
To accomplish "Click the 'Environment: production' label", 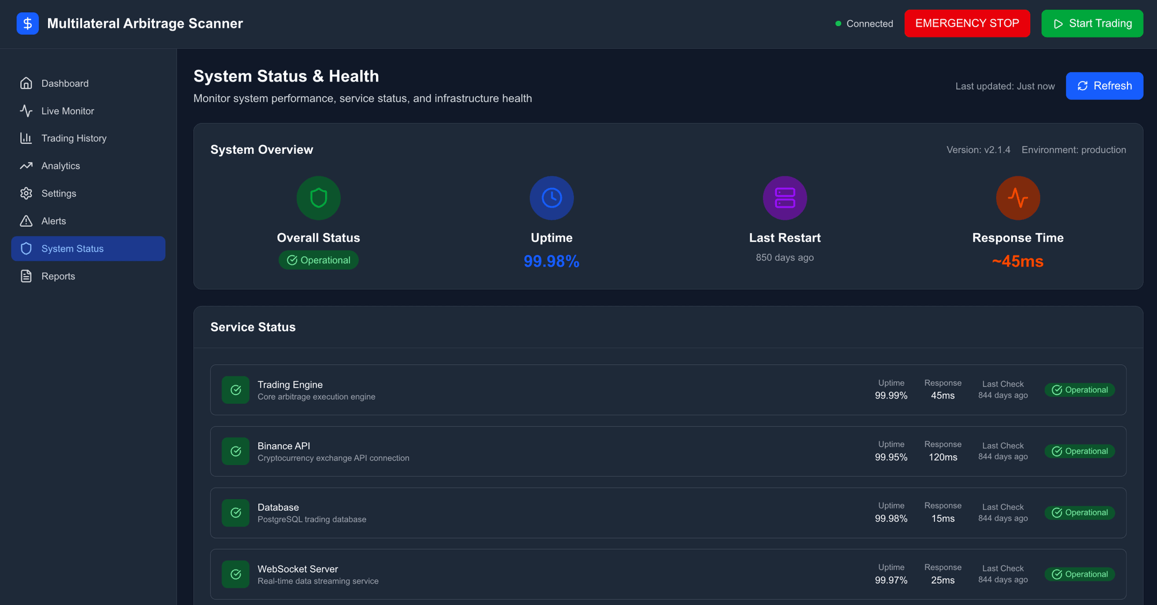I will coord(1074,150).
